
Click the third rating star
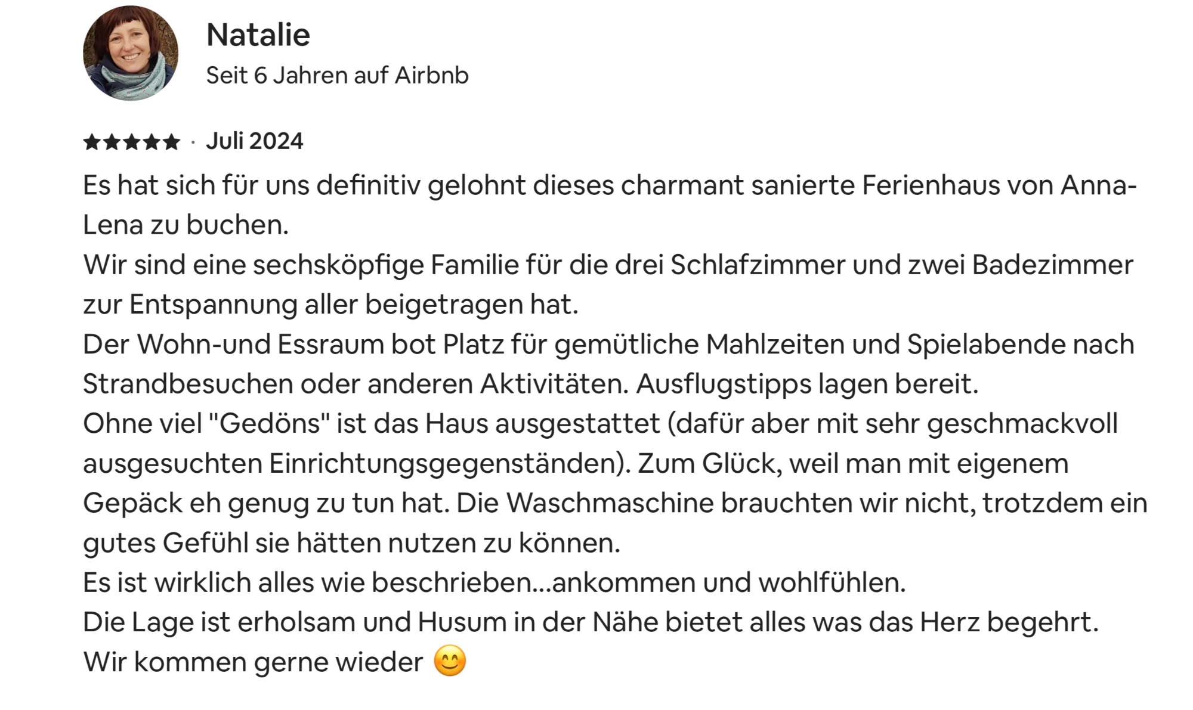click(132, 142)
